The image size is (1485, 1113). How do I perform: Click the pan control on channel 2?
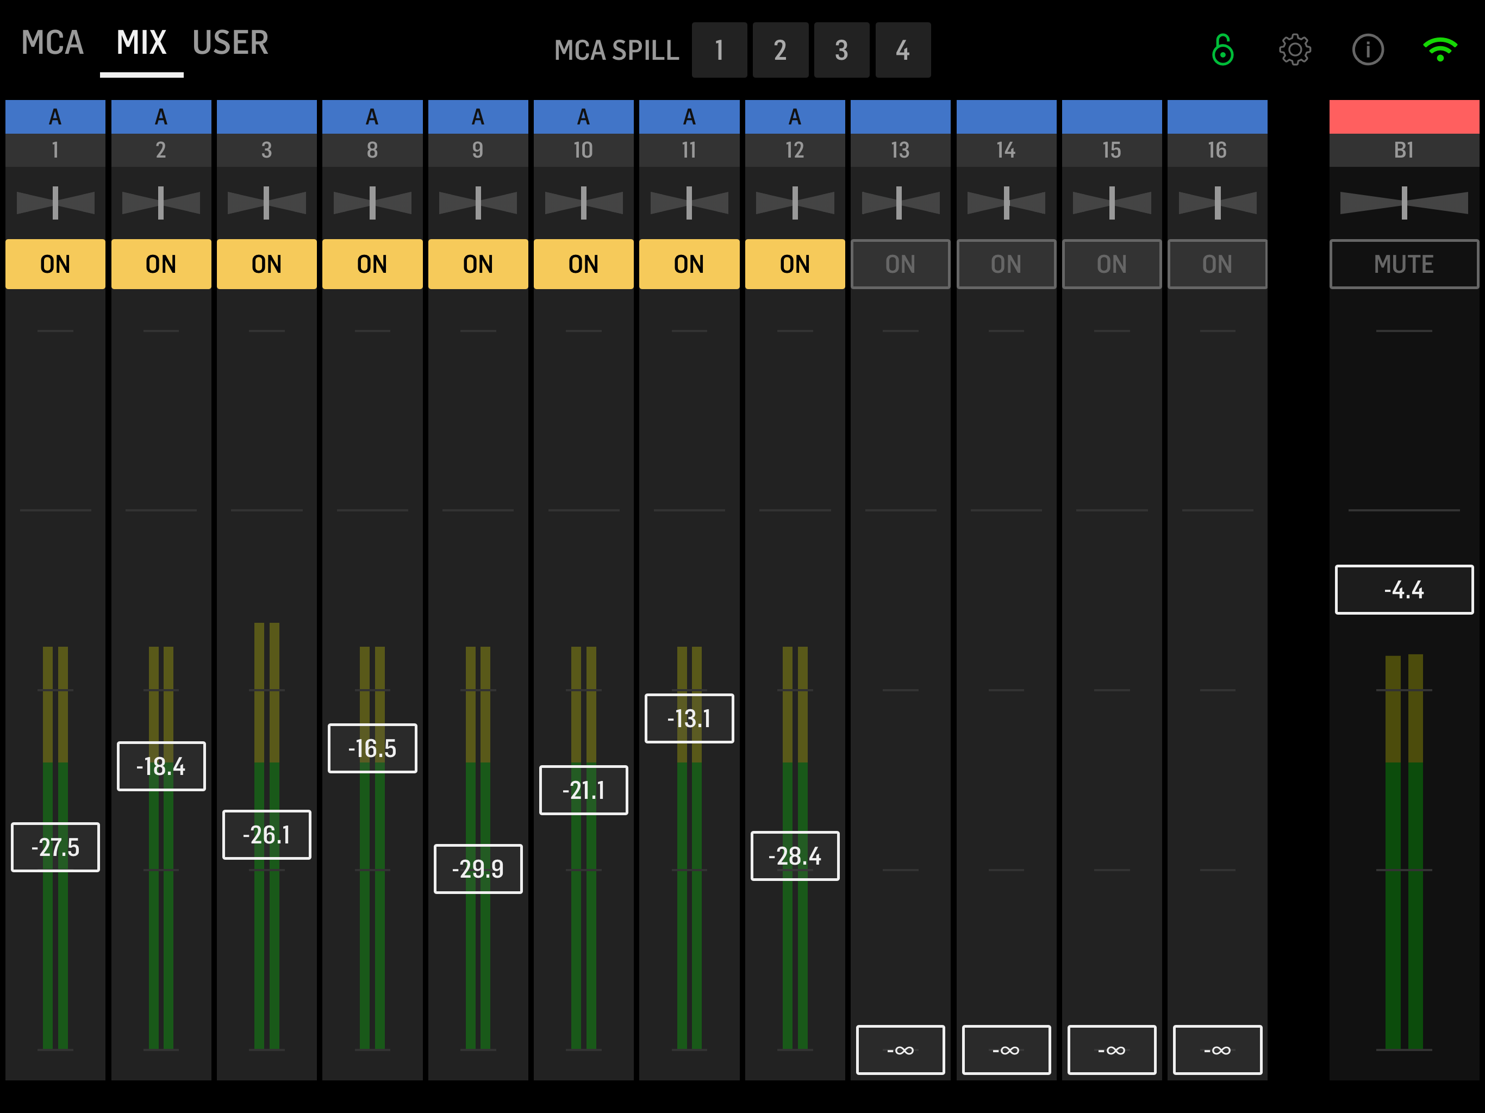[x=161, y=203]
